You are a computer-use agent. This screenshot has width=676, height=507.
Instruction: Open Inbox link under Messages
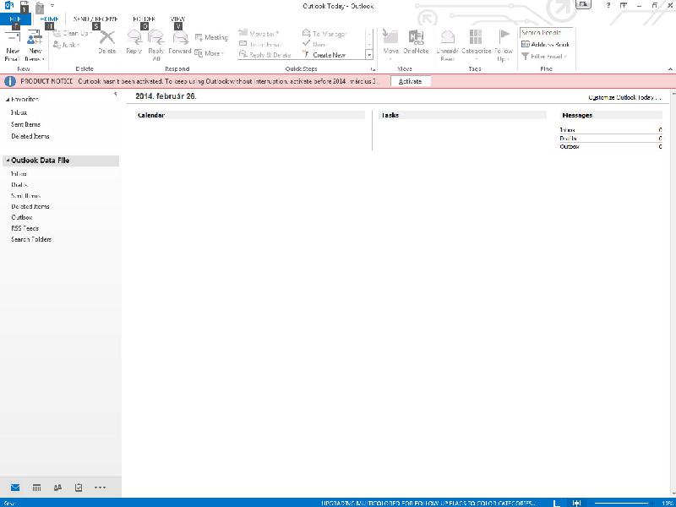click(x=567, y=130)
